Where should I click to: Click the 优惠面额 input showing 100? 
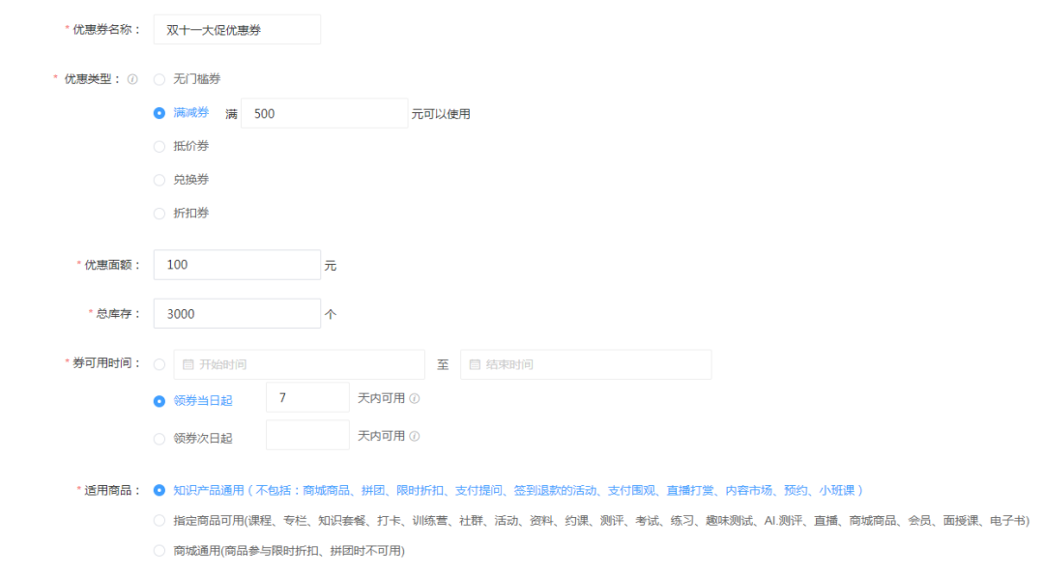(237, 265)
